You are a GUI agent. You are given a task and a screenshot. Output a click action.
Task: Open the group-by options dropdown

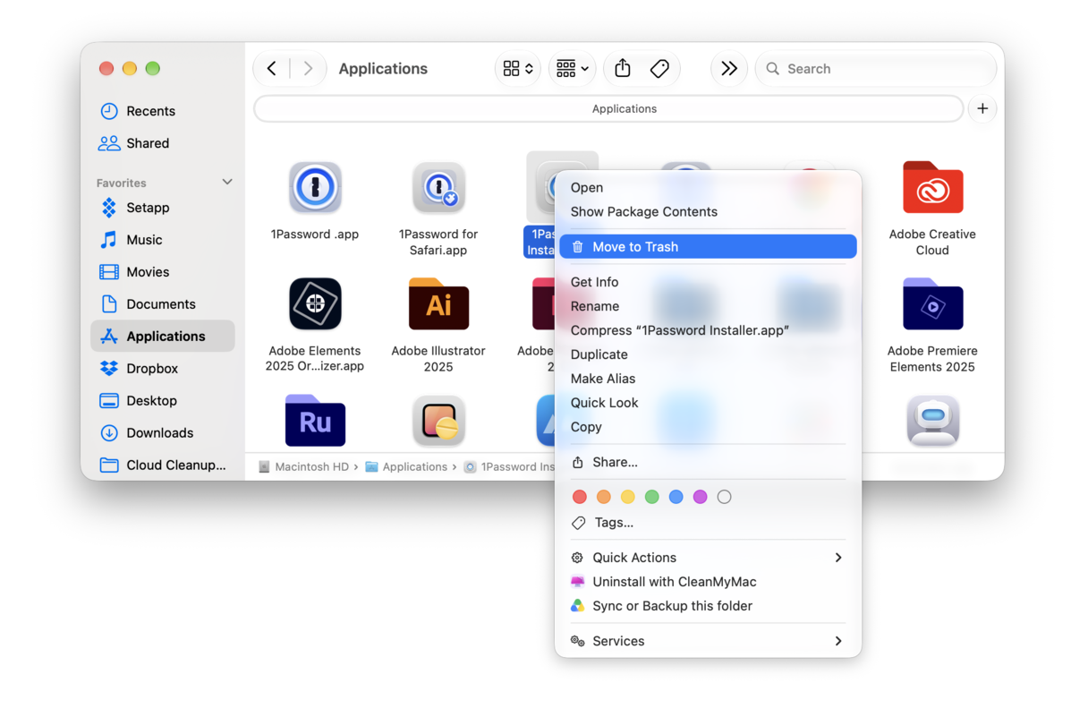tap(573, 68)
